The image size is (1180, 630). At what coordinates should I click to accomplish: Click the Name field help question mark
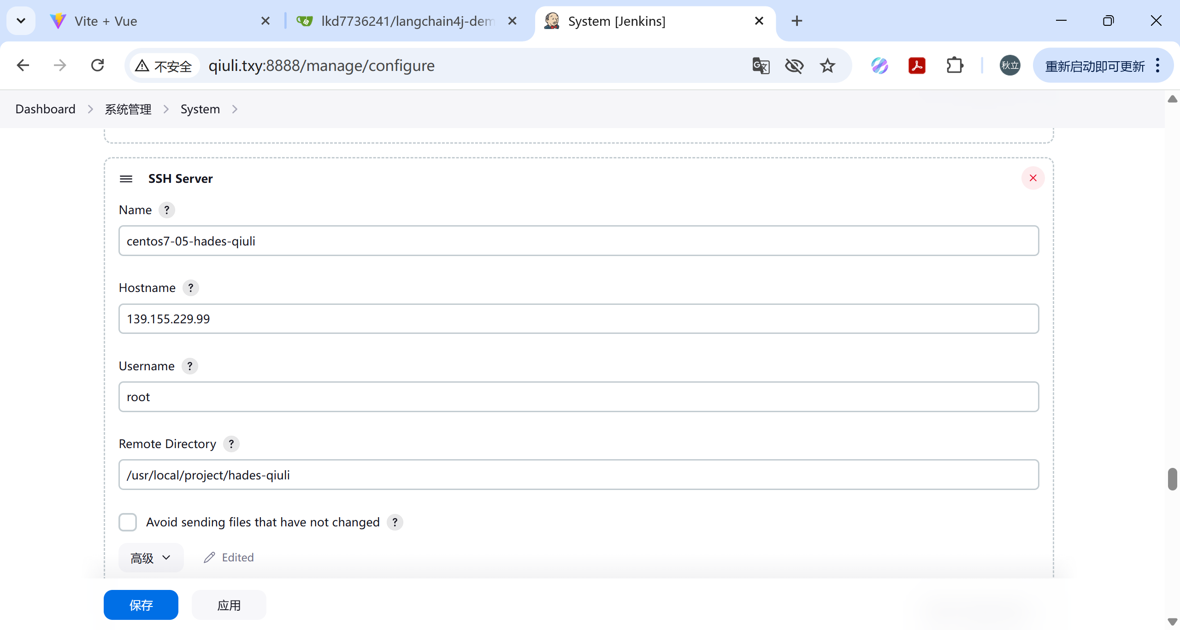coord(167,210)
